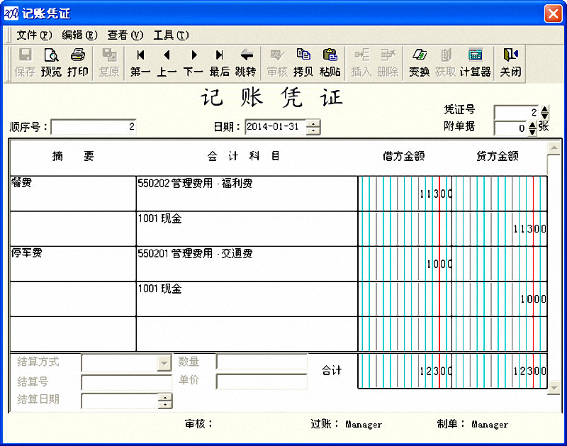Decrease the 凭证号 voucher number
This screenshot has width=567, height=446.
(544, 116)
